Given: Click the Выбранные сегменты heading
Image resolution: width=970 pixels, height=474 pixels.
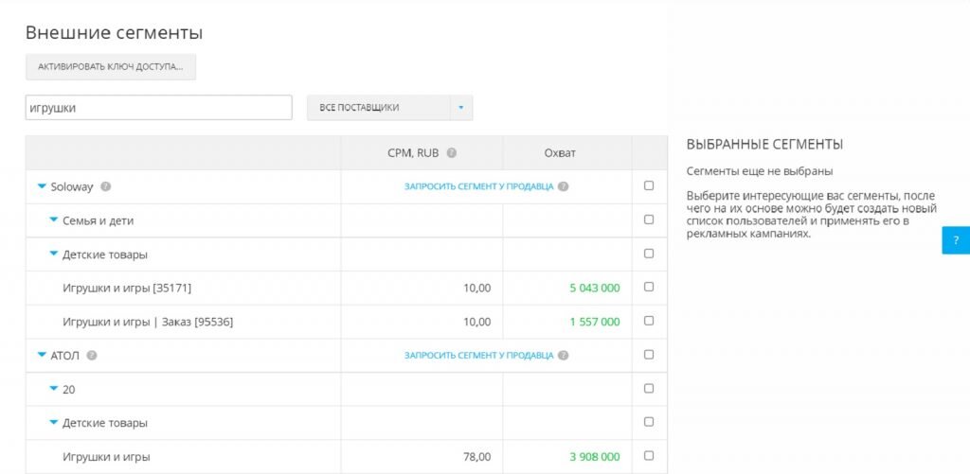Looking at the screenshot, I should pyautogui.click(x=764, y=145).
